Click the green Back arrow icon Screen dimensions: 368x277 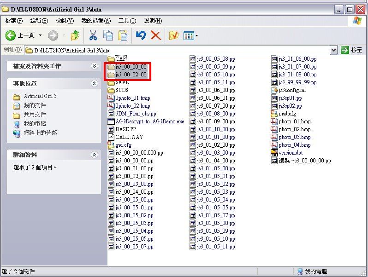coord(11,35)
